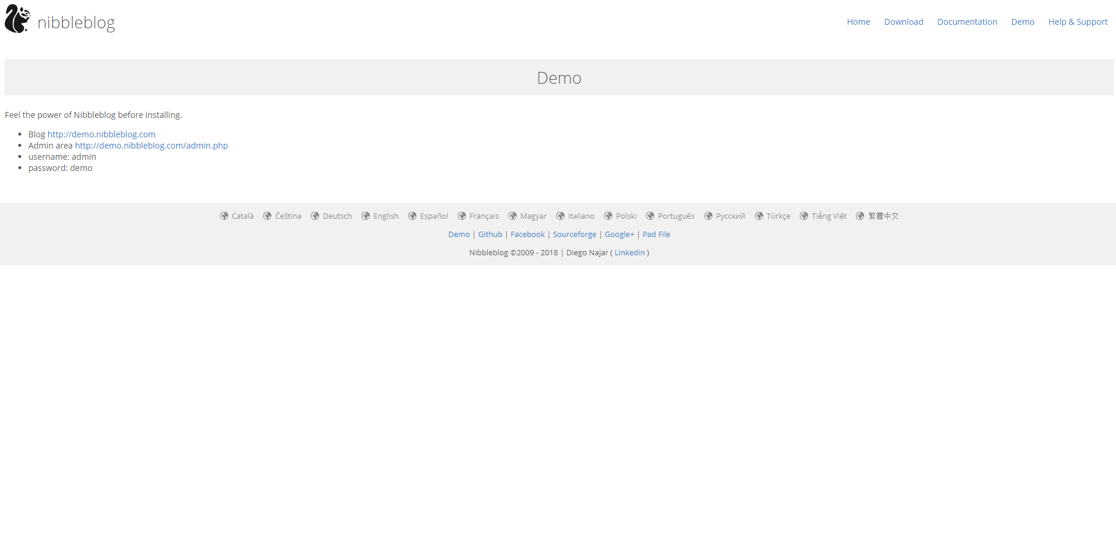Switch language to Tiếng Việt

(x=829, y=216)
